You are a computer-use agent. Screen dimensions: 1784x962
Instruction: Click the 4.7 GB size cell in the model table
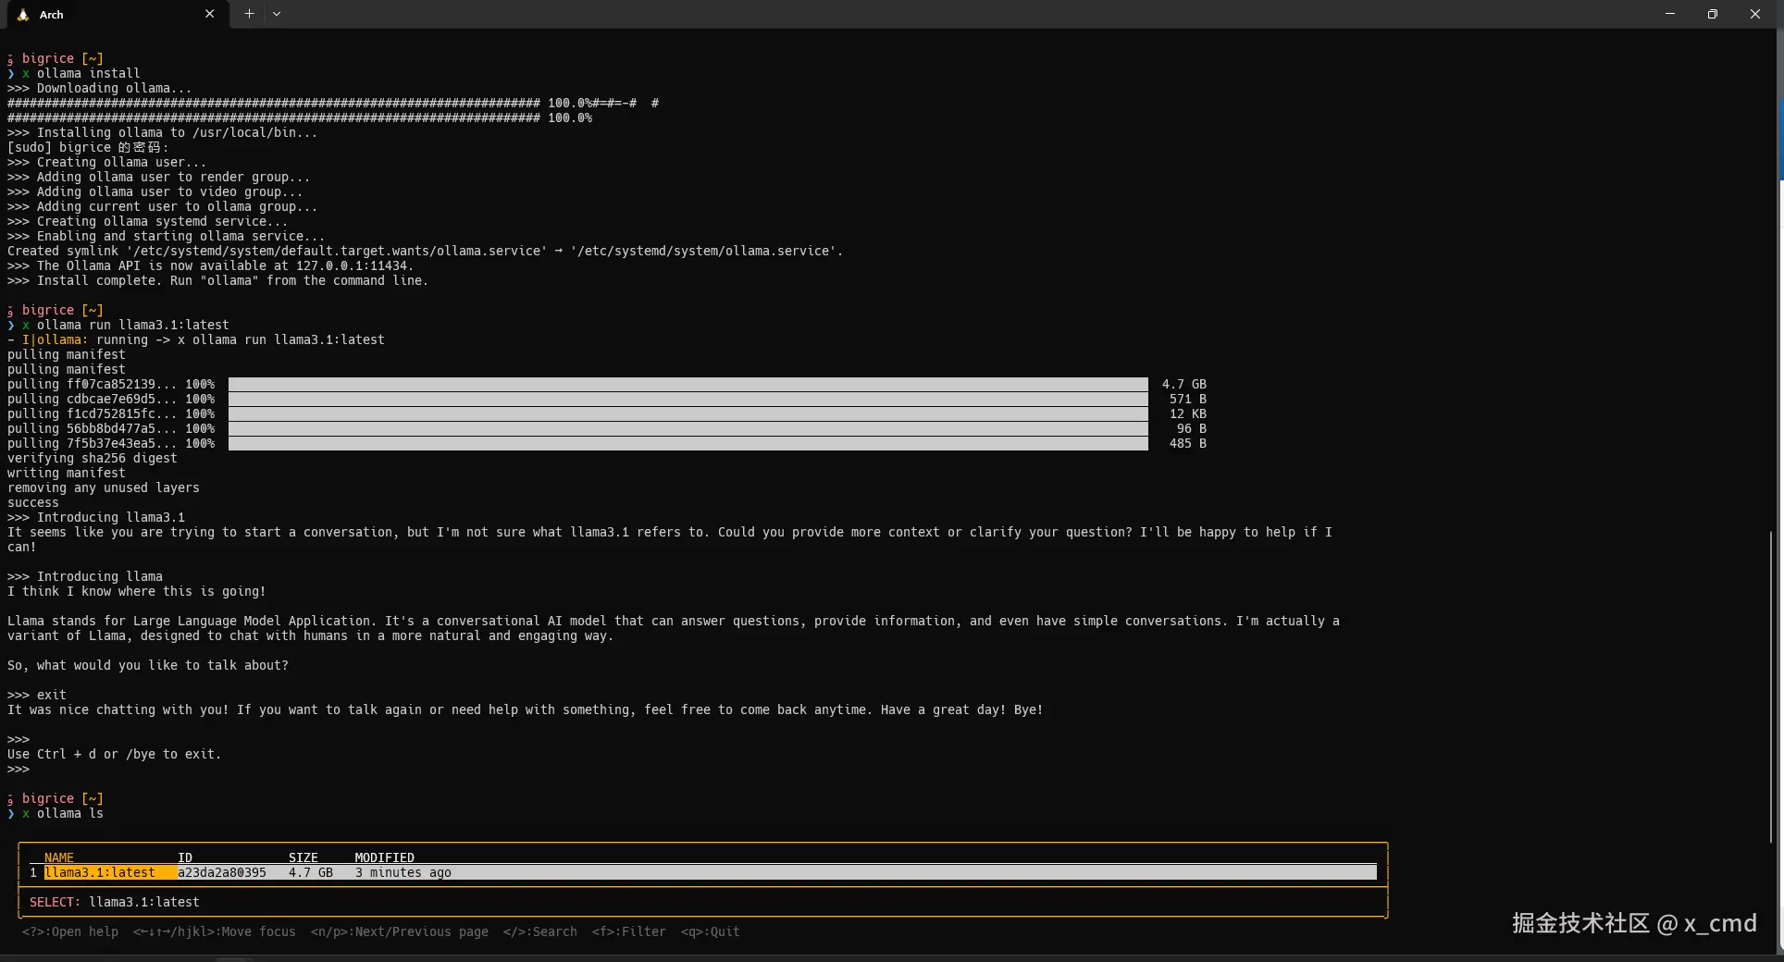tap(311, 872)
